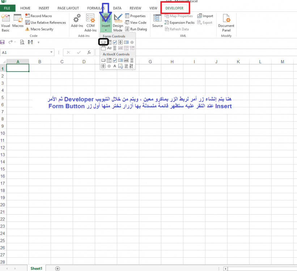Select the Spin Button in Form Controls
Viewport: 297px width, 271px height.
[x=120, y=42]
